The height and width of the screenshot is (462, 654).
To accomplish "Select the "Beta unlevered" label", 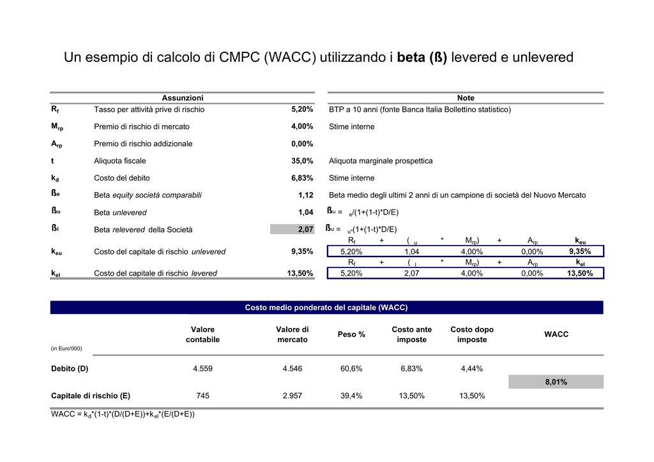I will click(x=120, y=212).
